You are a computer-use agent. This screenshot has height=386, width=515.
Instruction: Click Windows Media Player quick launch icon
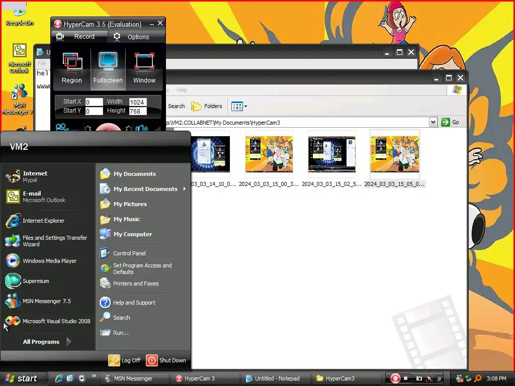click(x=81, y=378)
